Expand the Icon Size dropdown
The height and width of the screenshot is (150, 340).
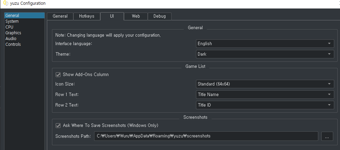[x=265, y=84]
